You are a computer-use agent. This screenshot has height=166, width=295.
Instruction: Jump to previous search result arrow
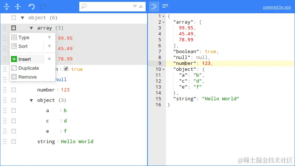pyautogui.click(x=141, y=6)
